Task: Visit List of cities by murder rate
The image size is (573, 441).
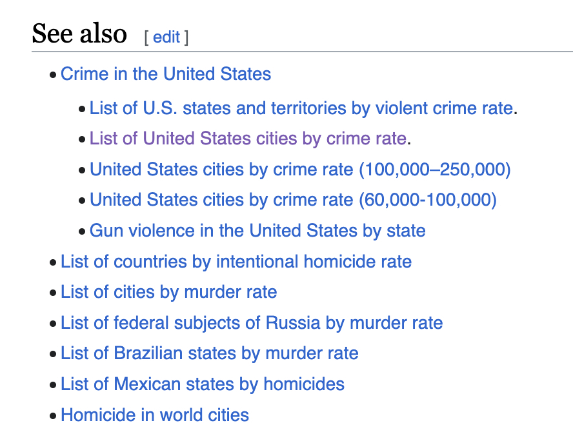Action: (x=169, y=292)
